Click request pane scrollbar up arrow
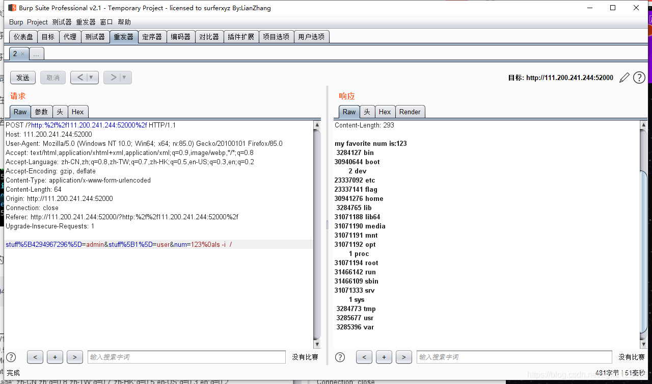Image resolution: width=652 pixels, height=384 pixels. pyautogui.click(x=317, y=125)
